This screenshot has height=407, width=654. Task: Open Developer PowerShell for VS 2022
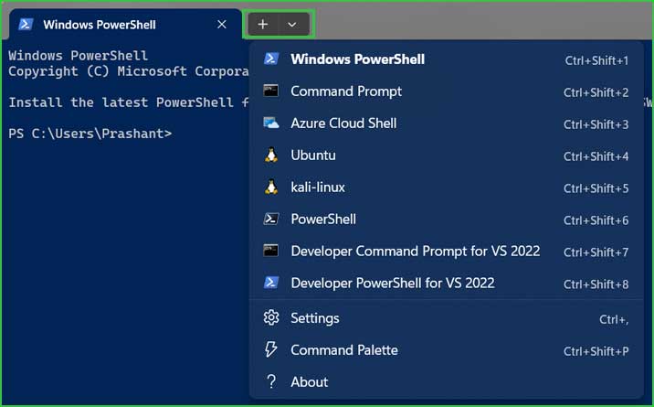[447, 283]
